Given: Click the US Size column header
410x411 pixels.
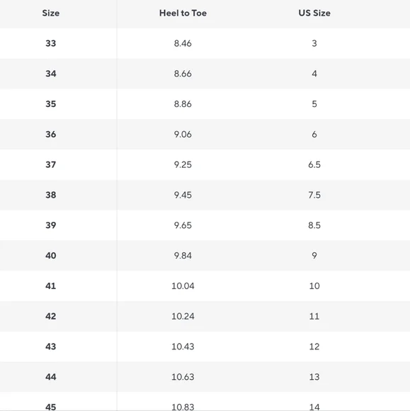Looking at the screenshot, I should 314,13.
